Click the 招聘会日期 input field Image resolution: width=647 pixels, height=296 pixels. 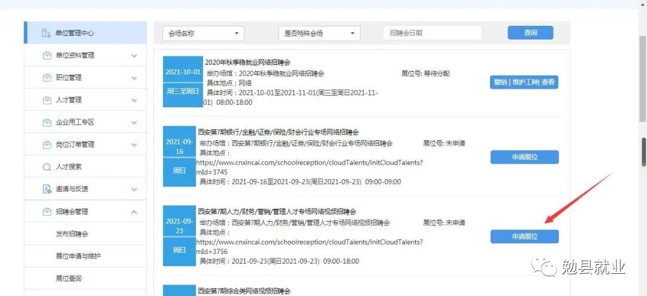(x=432, y=33)
